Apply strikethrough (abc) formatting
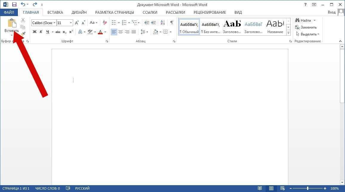Viewport: 345px width, 192px height. coord(58,32)
